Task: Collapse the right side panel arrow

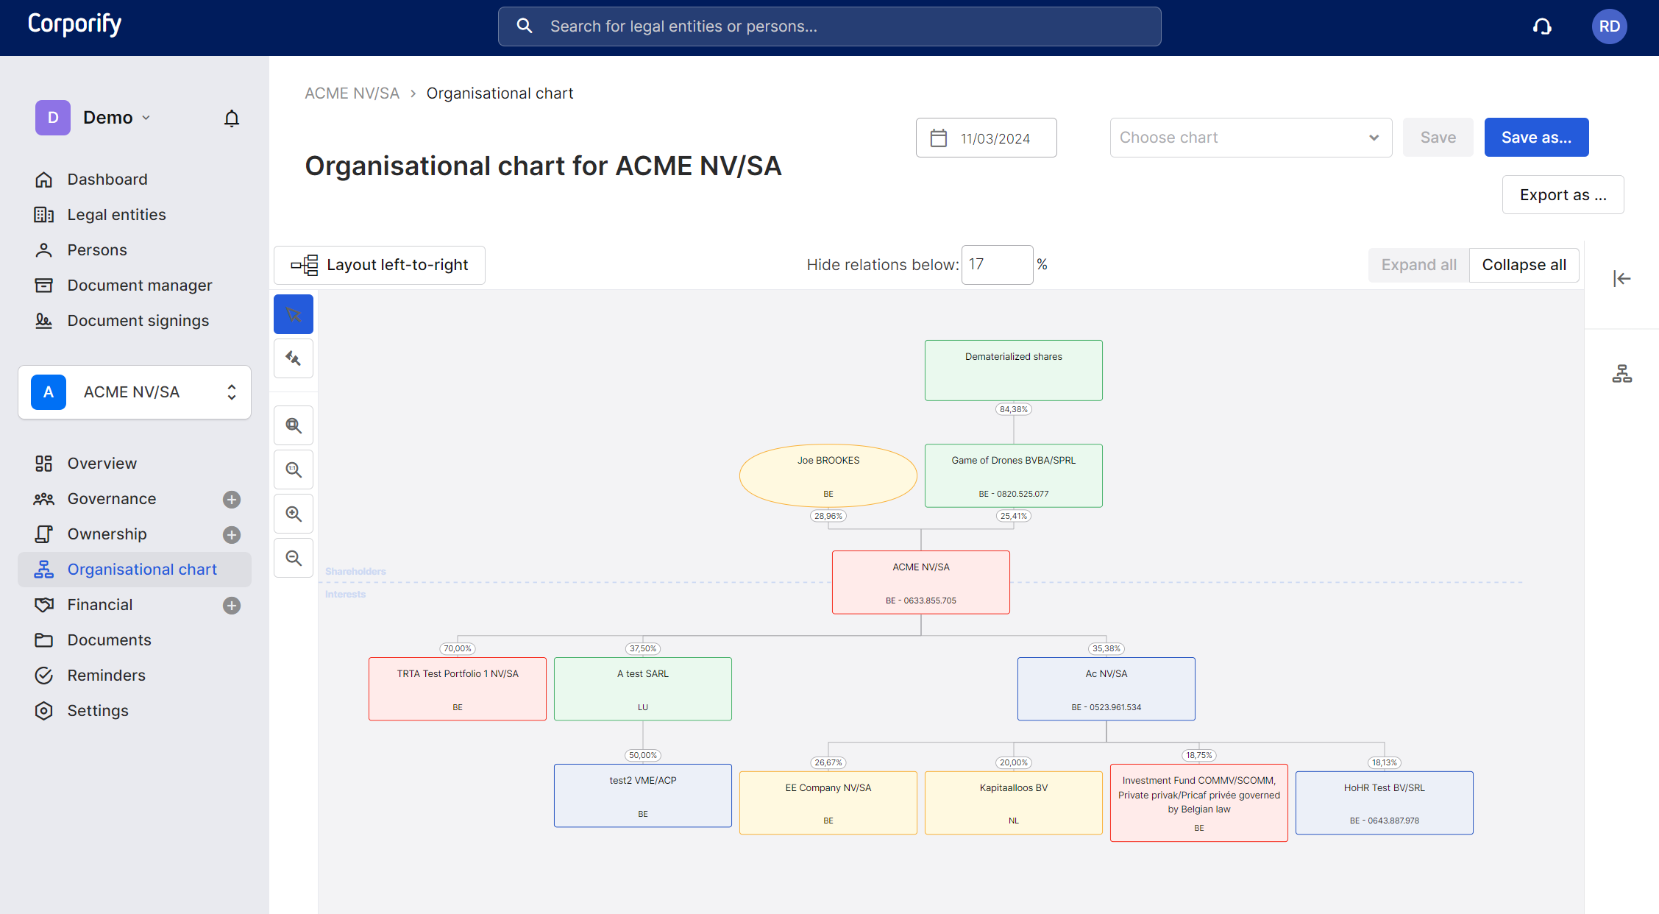Action: (x=1621, y=279)
